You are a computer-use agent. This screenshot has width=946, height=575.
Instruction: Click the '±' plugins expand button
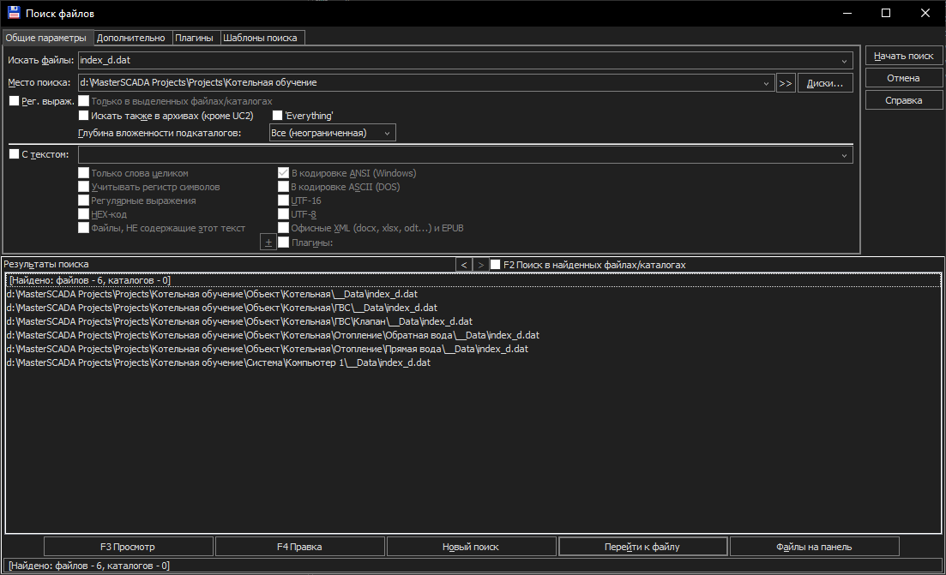268,243
